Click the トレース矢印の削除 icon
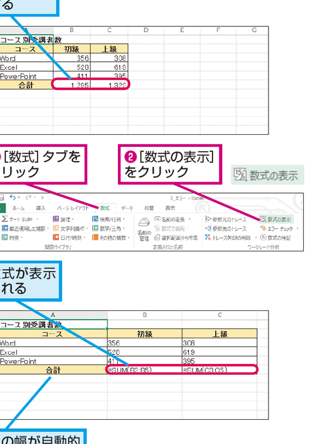This screenshot has width=328, height=444. click(208, 237)
